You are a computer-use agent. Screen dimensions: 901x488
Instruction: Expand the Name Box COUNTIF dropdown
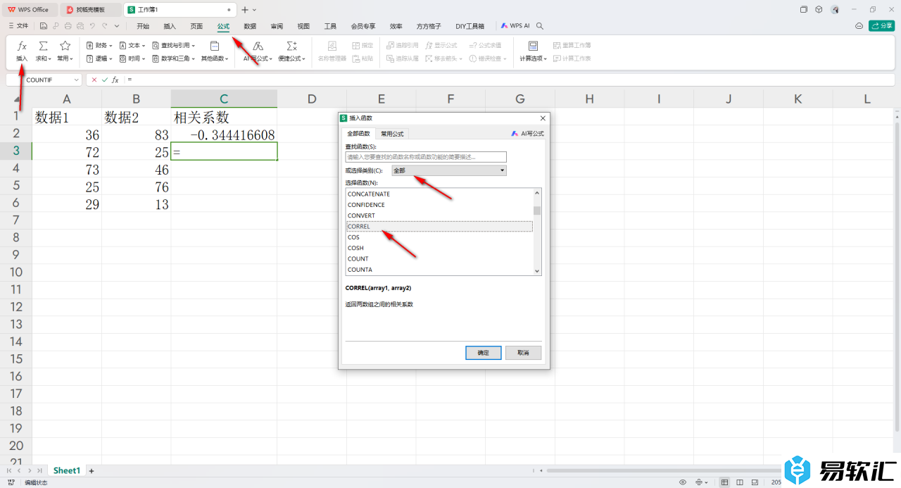pyautogui.click(x=77, y=80)
